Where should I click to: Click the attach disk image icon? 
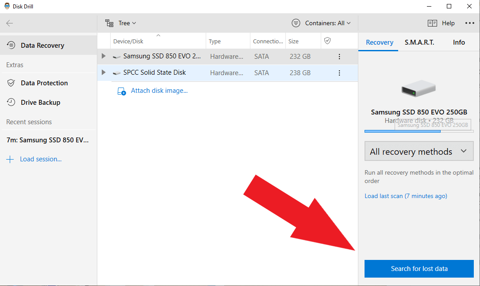122,91
